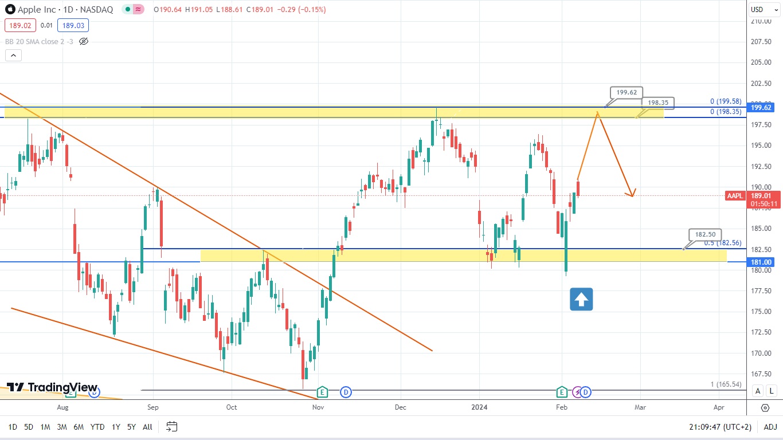The height and width of the screenshot is (440, 783).
Task: Toggle log scale L button
Action: 772,391
